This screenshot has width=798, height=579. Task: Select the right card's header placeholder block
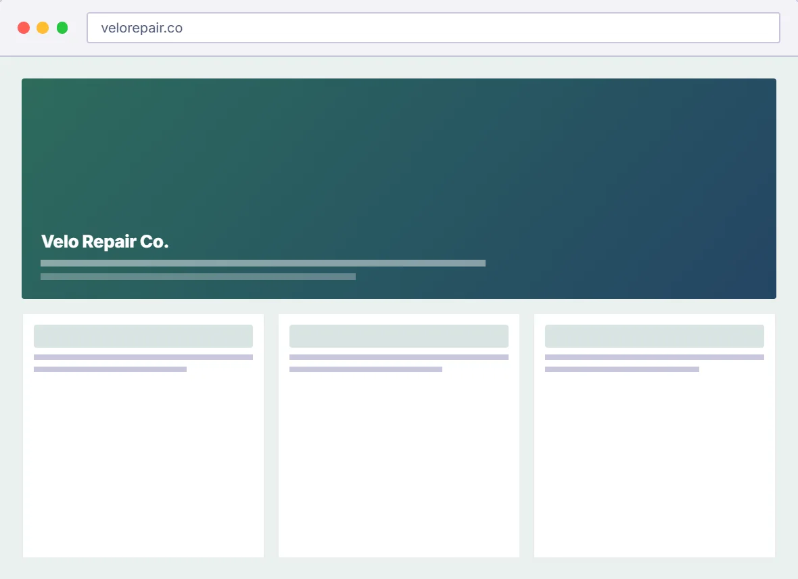pyautogui.click(x=655, y=336)
